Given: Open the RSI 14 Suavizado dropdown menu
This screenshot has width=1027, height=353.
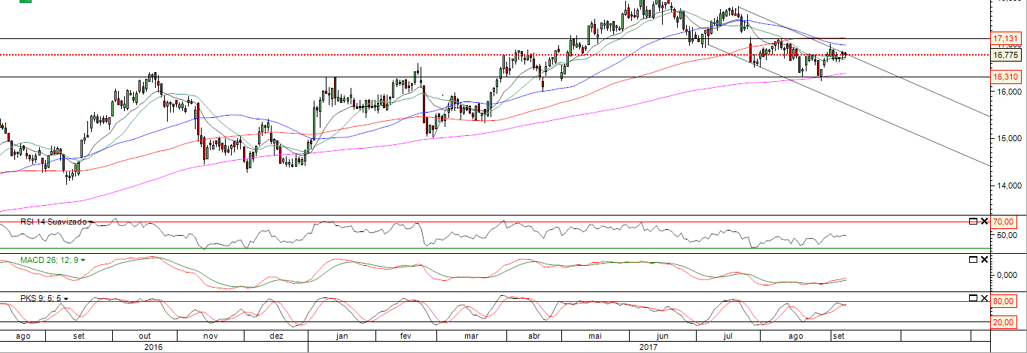Looking at the screenshot, I should 91,222.
